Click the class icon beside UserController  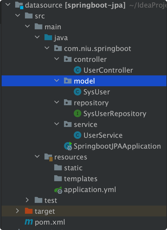click(x=78, y=70)
